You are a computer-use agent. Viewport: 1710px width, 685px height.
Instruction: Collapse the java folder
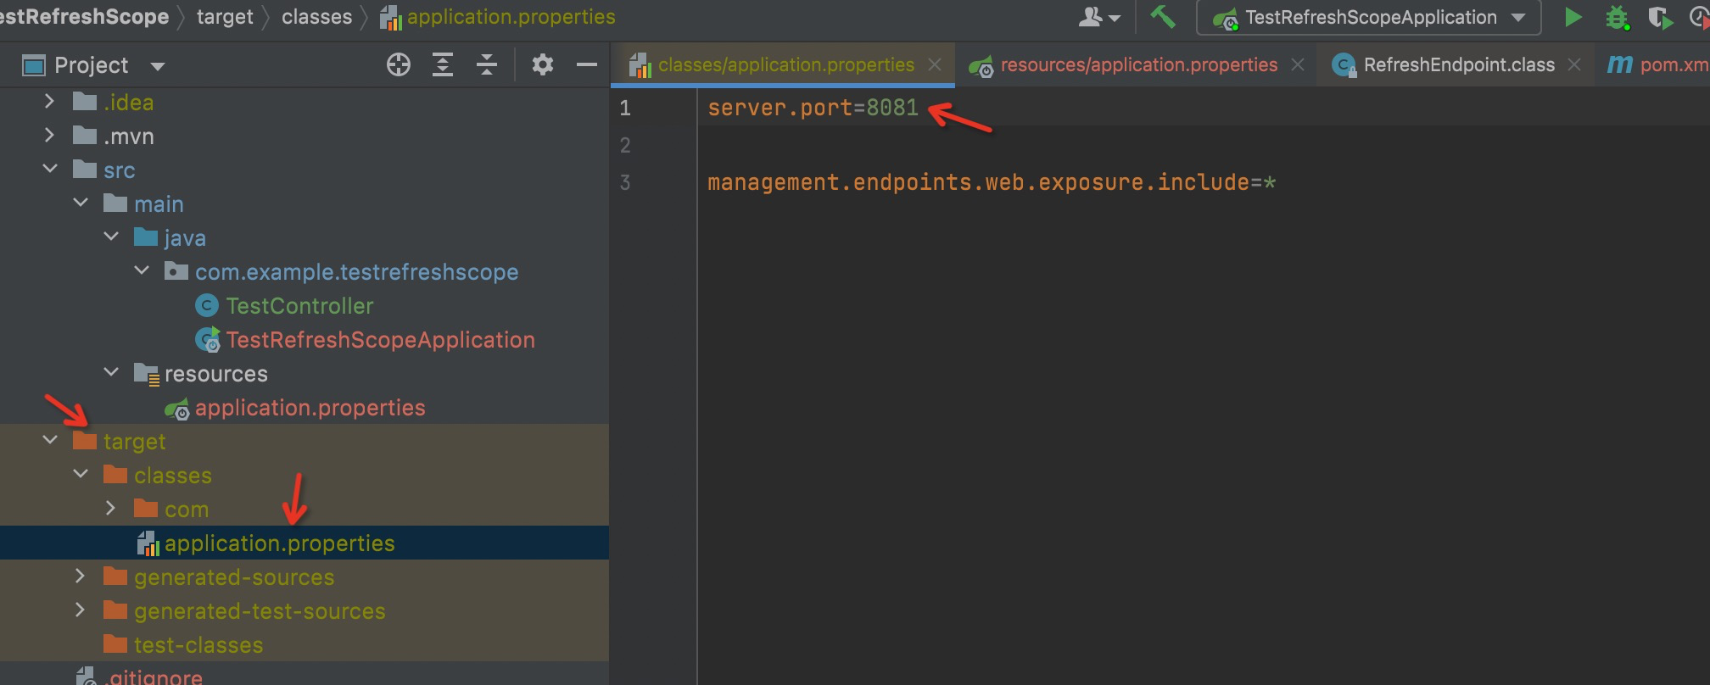pos(111,237)
